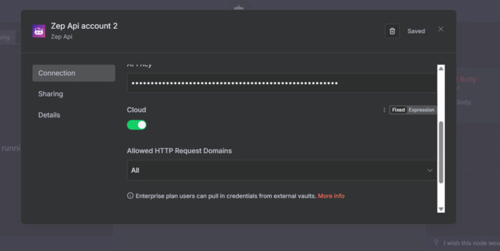Viewport: 500px width, 251px height.
Task: Open the Connection tab
Action: (74, 73)
